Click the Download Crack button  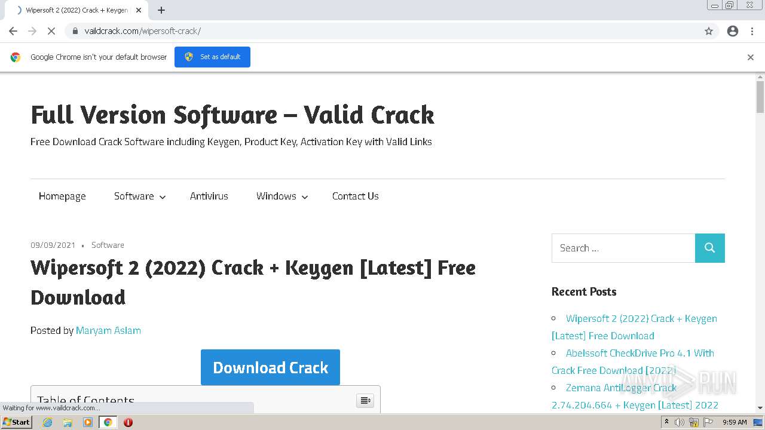[x=270, y=367]
